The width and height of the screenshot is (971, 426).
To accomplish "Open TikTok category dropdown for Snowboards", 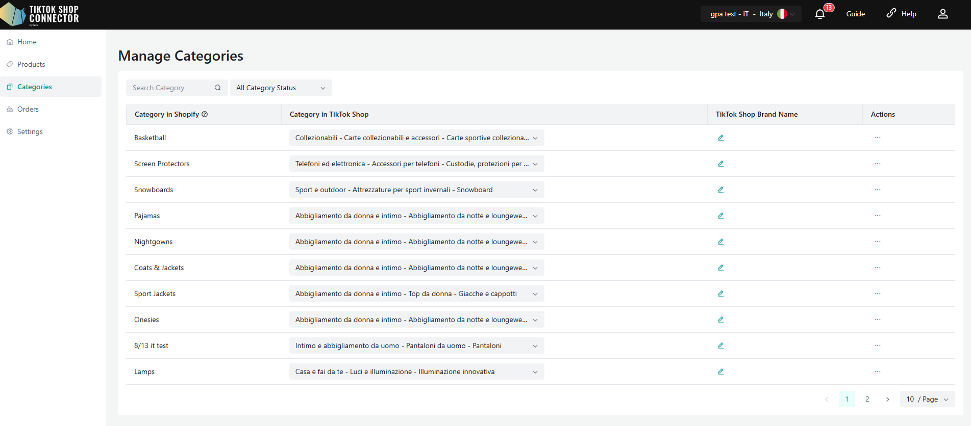I will [417, 190].
